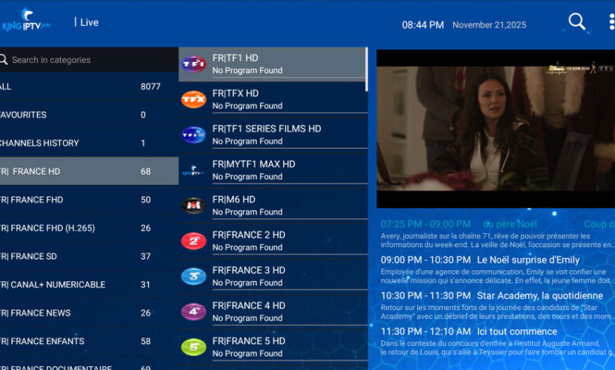Tap the France 4 channel logo
Screen dimensions: 615x370
click(193, 312)
